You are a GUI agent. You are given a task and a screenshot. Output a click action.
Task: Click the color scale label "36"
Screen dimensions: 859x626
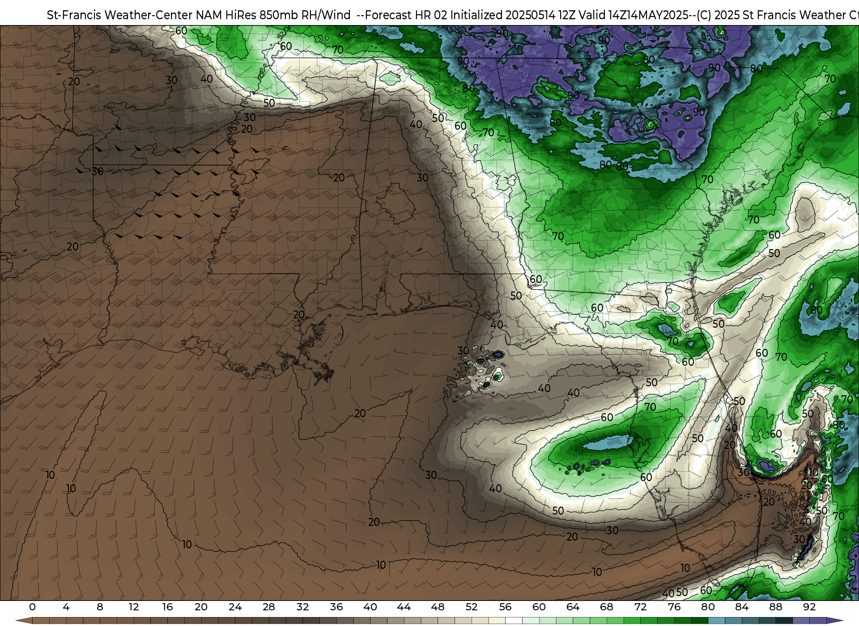(336, 607)
